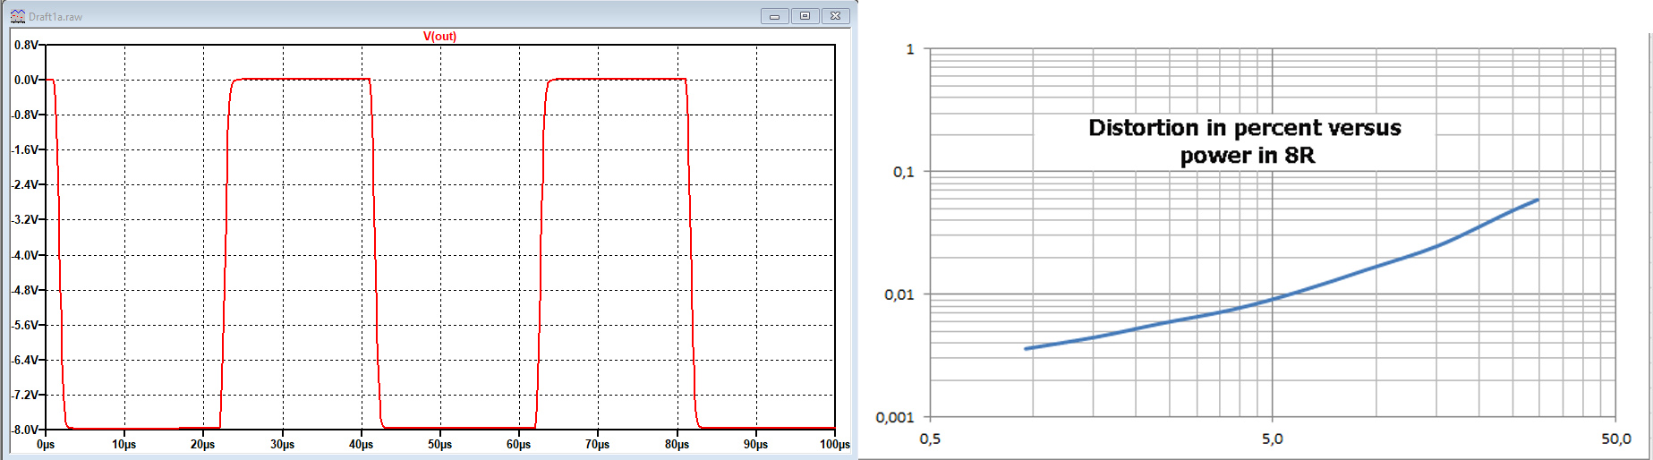Click the 0,01 distortion axis label

(900, 294)
